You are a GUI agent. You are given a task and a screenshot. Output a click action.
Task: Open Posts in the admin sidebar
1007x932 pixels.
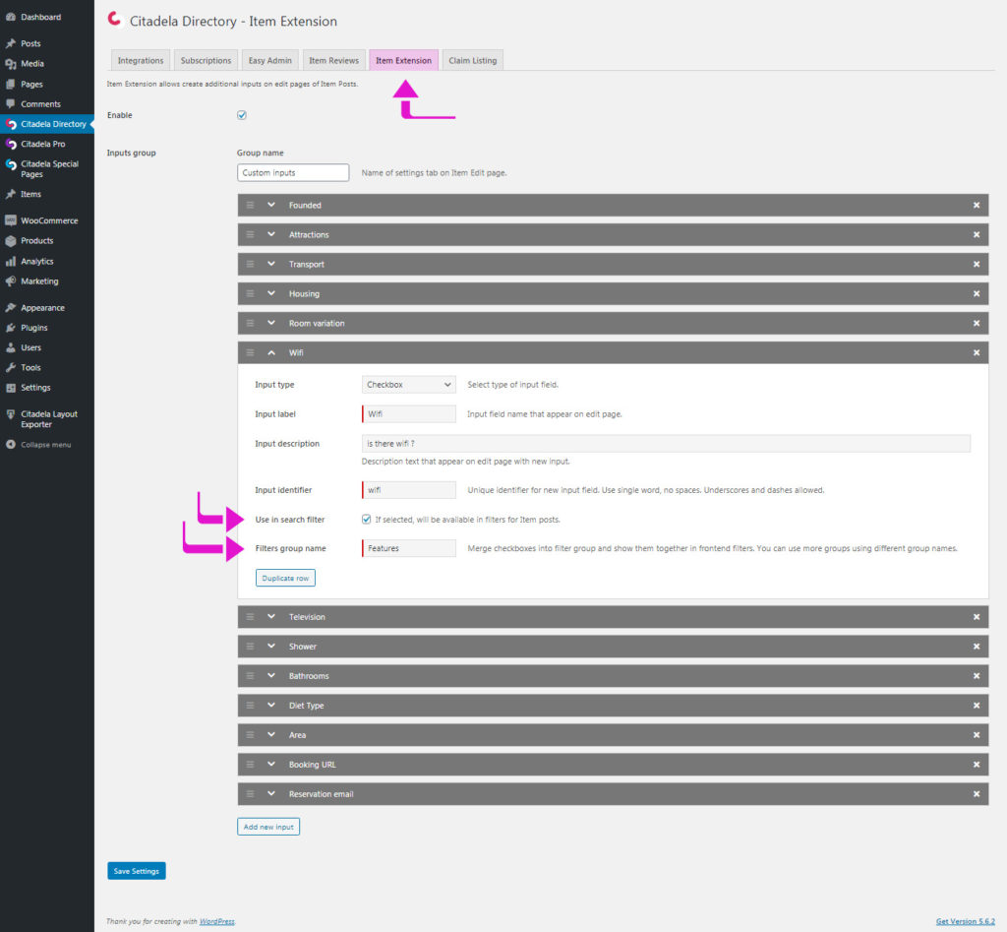tap(30, 43)
